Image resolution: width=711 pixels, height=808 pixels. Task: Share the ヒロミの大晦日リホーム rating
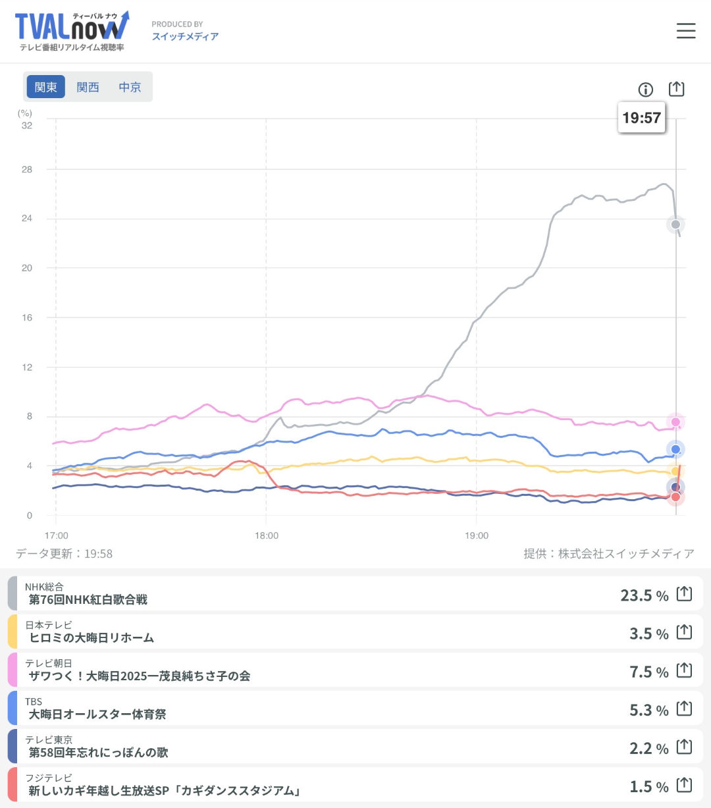click(x=684, y=632)
